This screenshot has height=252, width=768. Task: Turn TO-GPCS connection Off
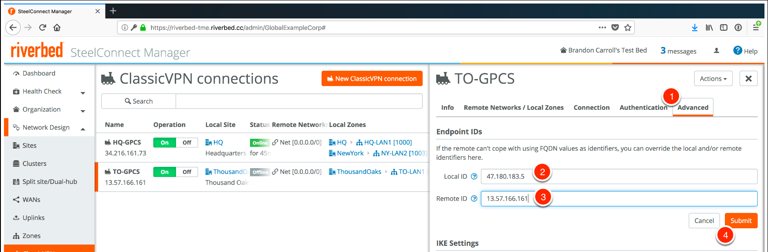187,172
